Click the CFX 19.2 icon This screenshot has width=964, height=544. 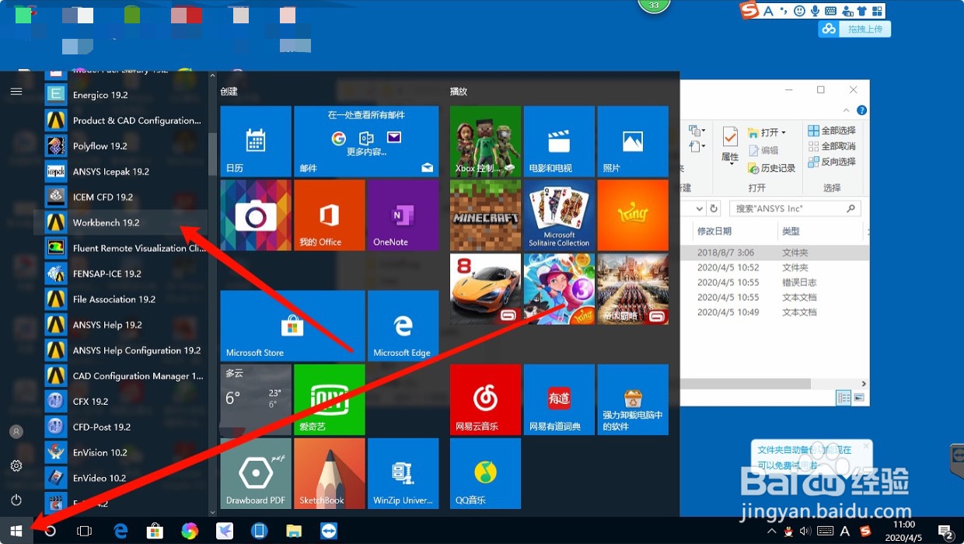pyautogui.click(x=56, y=401)
